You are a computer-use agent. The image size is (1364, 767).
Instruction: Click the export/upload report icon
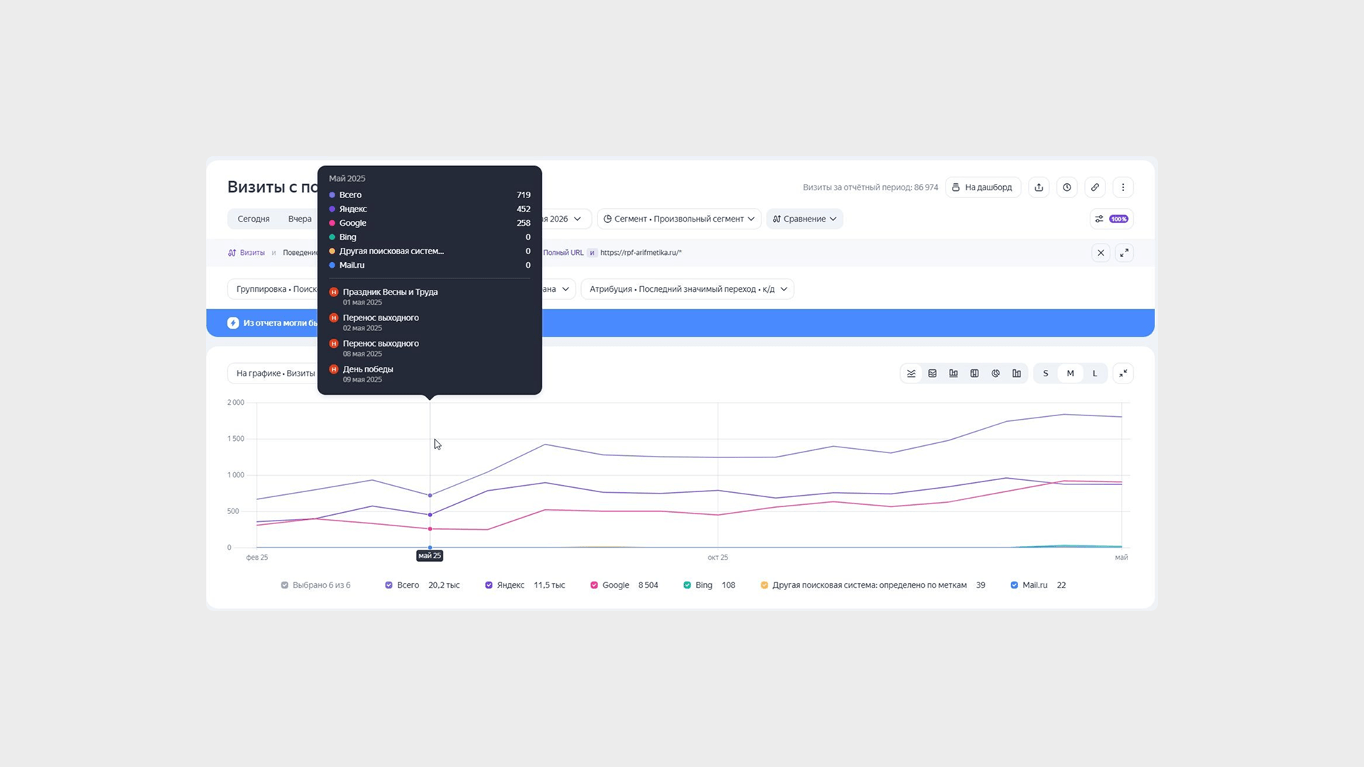pyautogui.click(x=1039, y=187)
